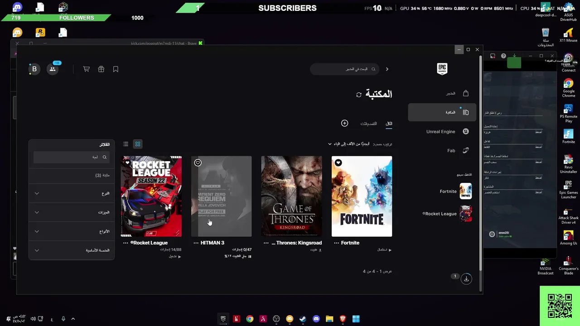Viewport: 580px width, 326px height.
Task: Go to the Library sidebar item
Action: click(442, 112)
